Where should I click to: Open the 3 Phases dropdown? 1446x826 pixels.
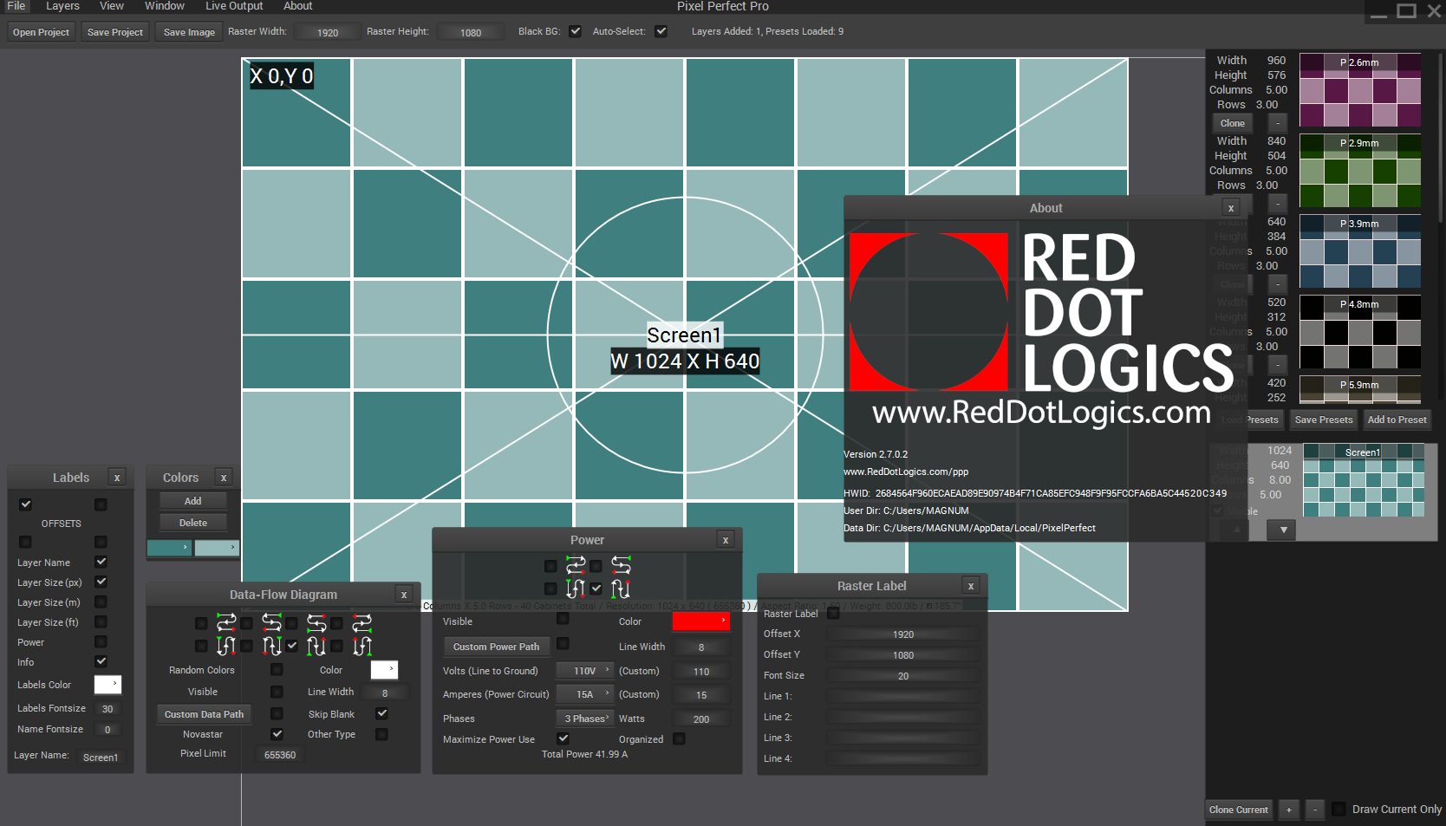[585, 719]
